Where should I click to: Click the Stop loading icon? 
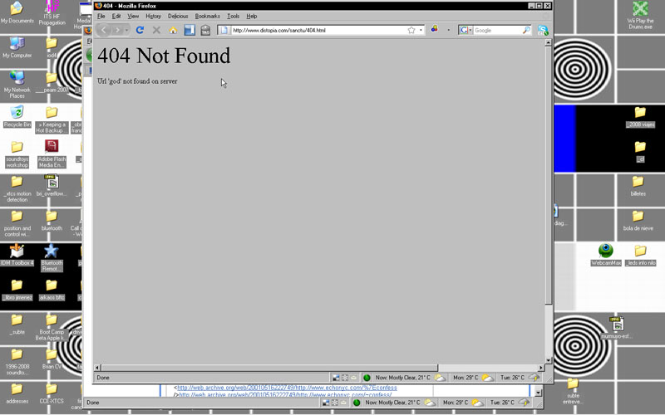click(156, 31)
